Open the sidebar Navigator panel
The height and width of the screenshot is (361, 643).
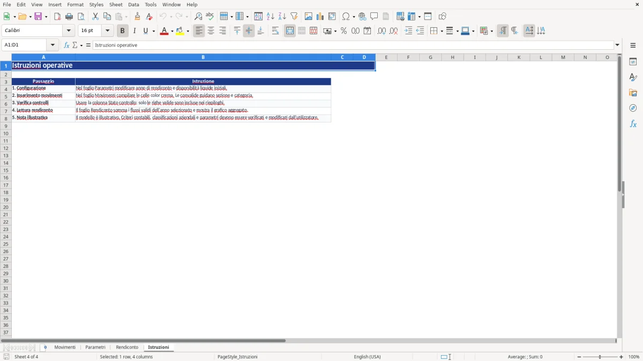pyautogui.click(x=633, y=108)
